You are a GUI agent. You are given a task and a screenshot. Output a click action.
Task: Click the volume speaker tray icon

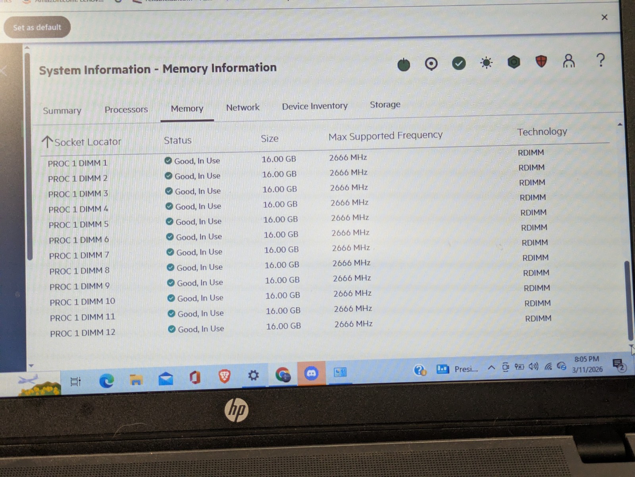point(533,367)
